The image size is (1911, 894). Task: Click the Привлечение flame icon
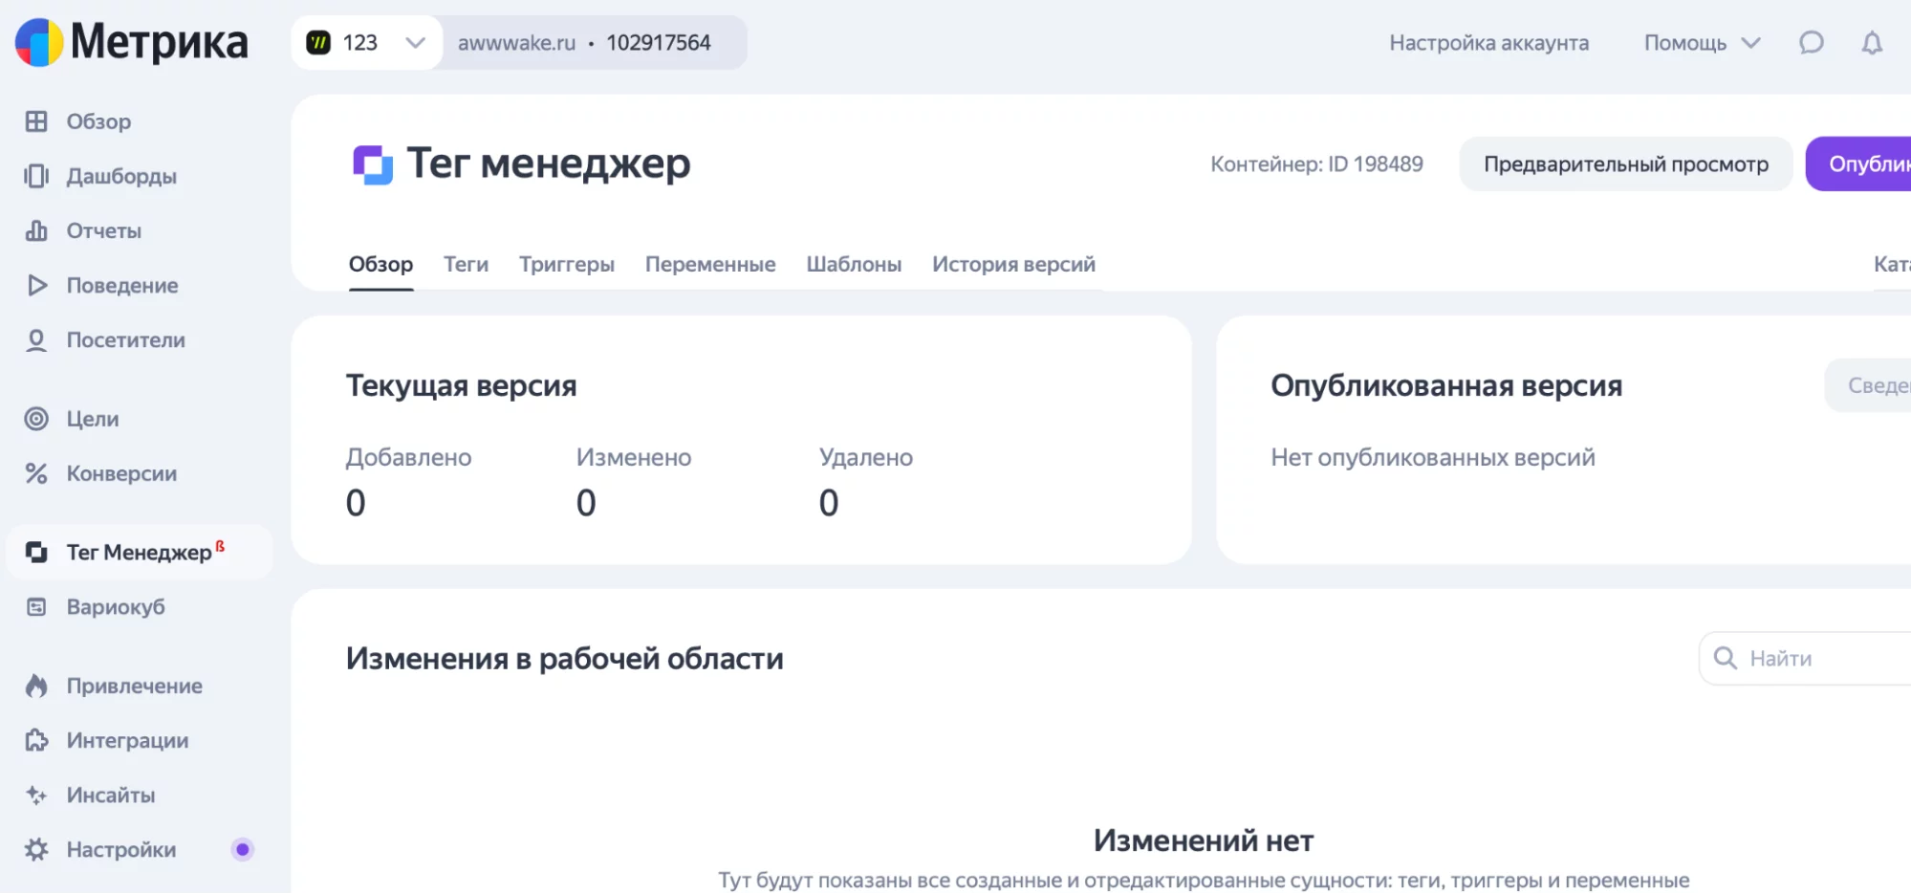click(36, 686)
